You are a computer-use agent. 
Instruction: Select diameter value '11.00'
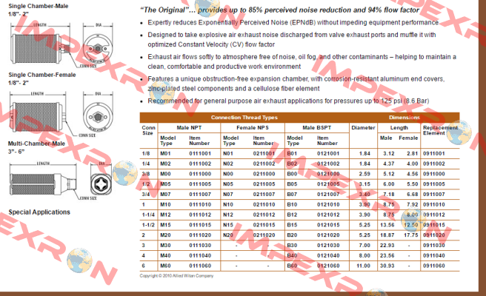tap(363, 266)
